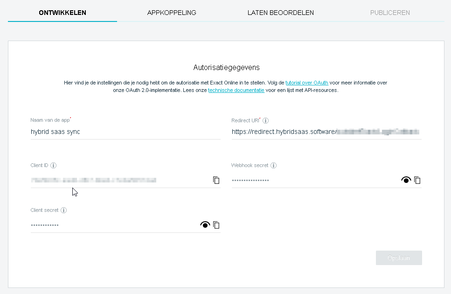This screenshot has height=294, width=451.
Task: Focus the blurred Client ID field
Action: (117, 180)
